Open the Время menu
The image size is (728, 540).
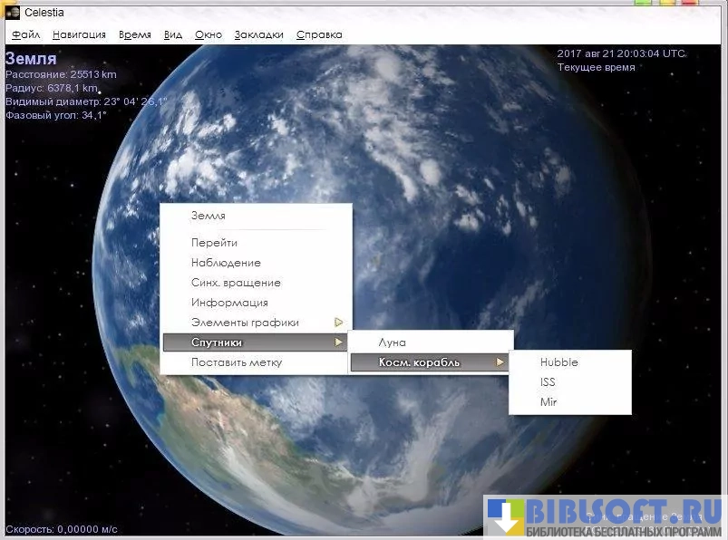[x=135, y=34]
